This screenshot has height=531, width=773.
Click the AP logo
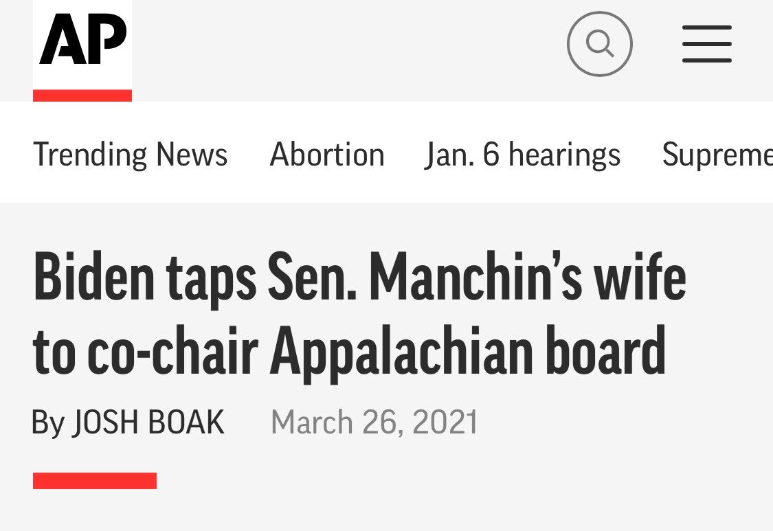pos(82,41)
